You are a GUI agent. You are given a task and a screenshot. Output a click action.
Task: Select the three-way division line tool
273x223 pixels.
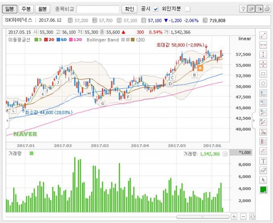click(263, 93)
